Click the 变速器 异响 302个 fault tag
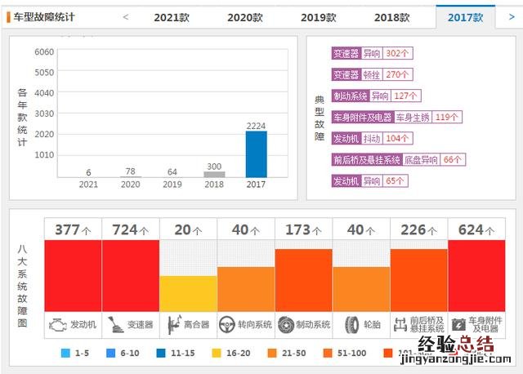This screenshot has height=374, width=523. click(373, 53)
